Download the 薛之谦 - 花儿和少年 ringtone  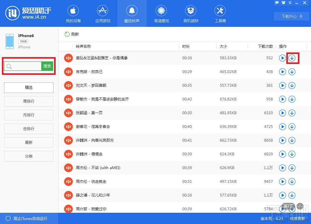tap(292, 195)
